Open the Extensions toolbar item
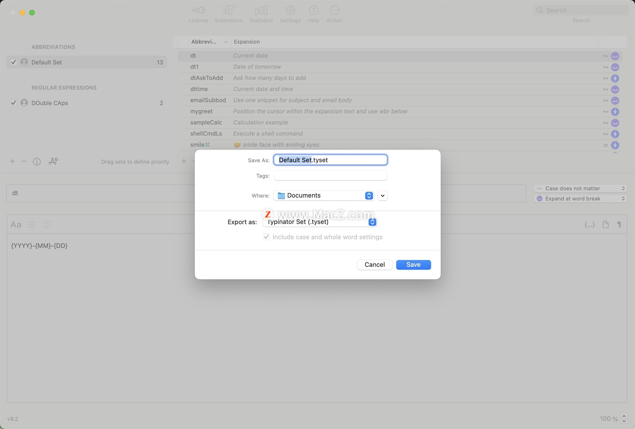 (229, 15)
